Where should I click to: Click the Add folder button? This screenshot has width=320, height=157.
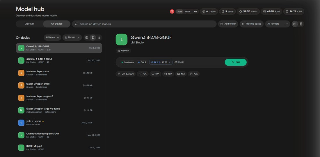point(228,24)
